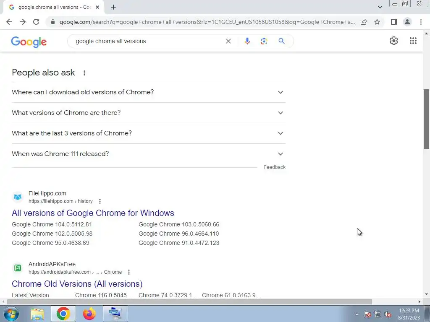430x322 pixels.
Task: Click 'Google Chrome 91.0.4472.123' text
Action: (x=179, y=243)
